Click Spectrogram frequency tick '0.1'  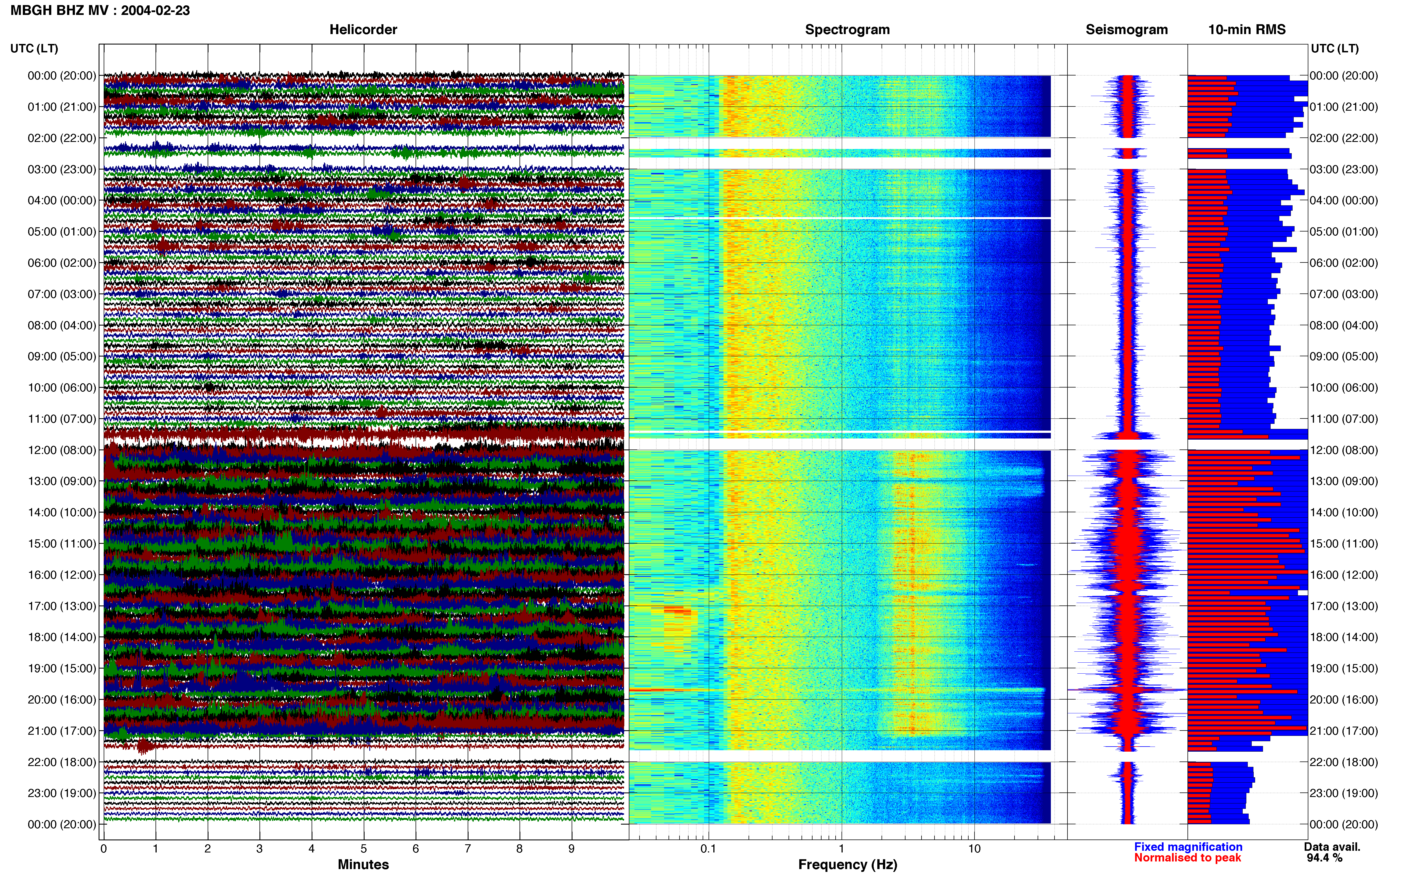pyautogui.click(x=708, y=848)
